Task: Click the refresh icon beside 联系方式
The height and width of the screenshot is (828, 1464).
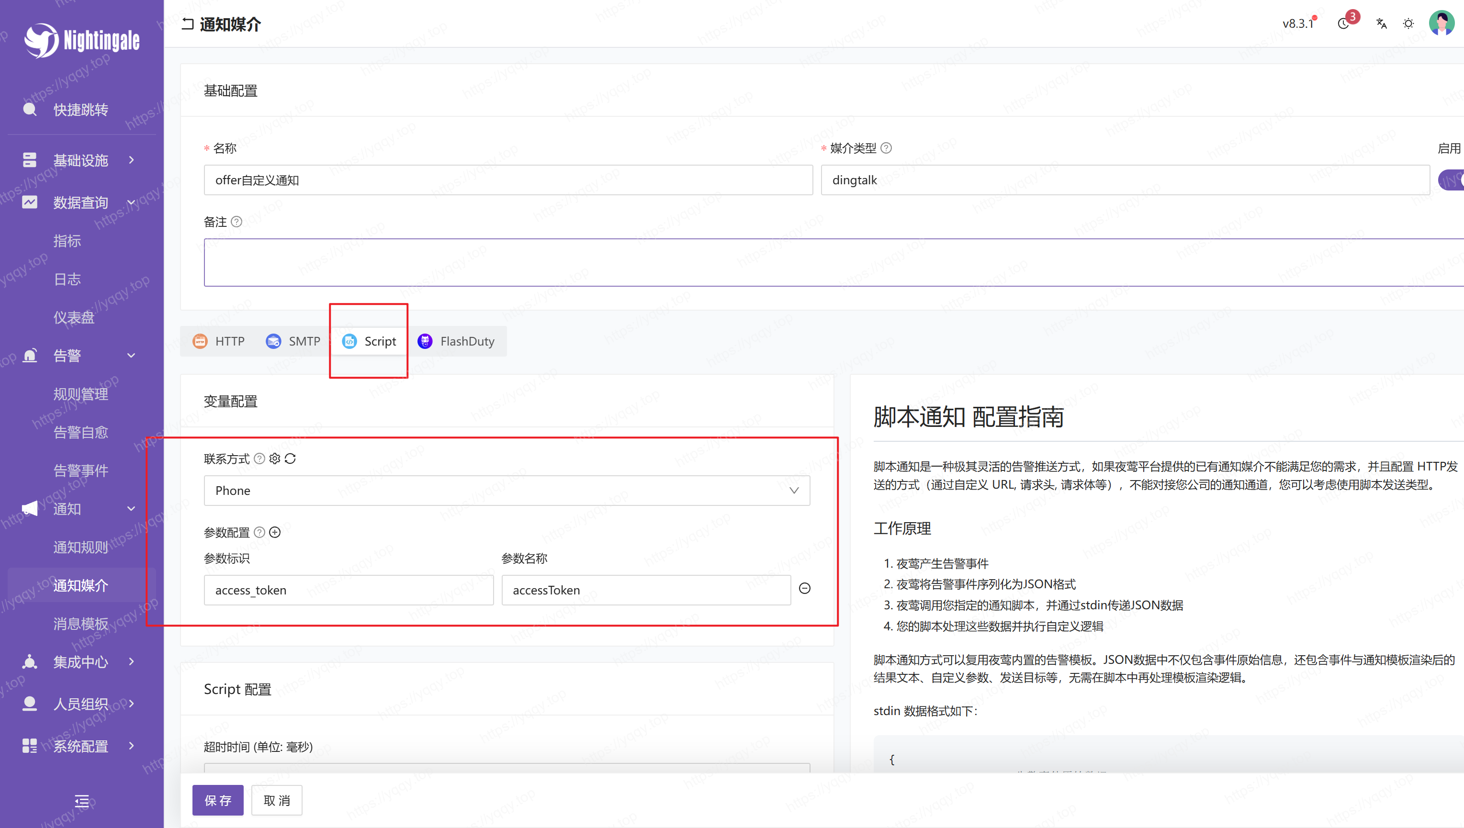Action: (x=290, y=459)
